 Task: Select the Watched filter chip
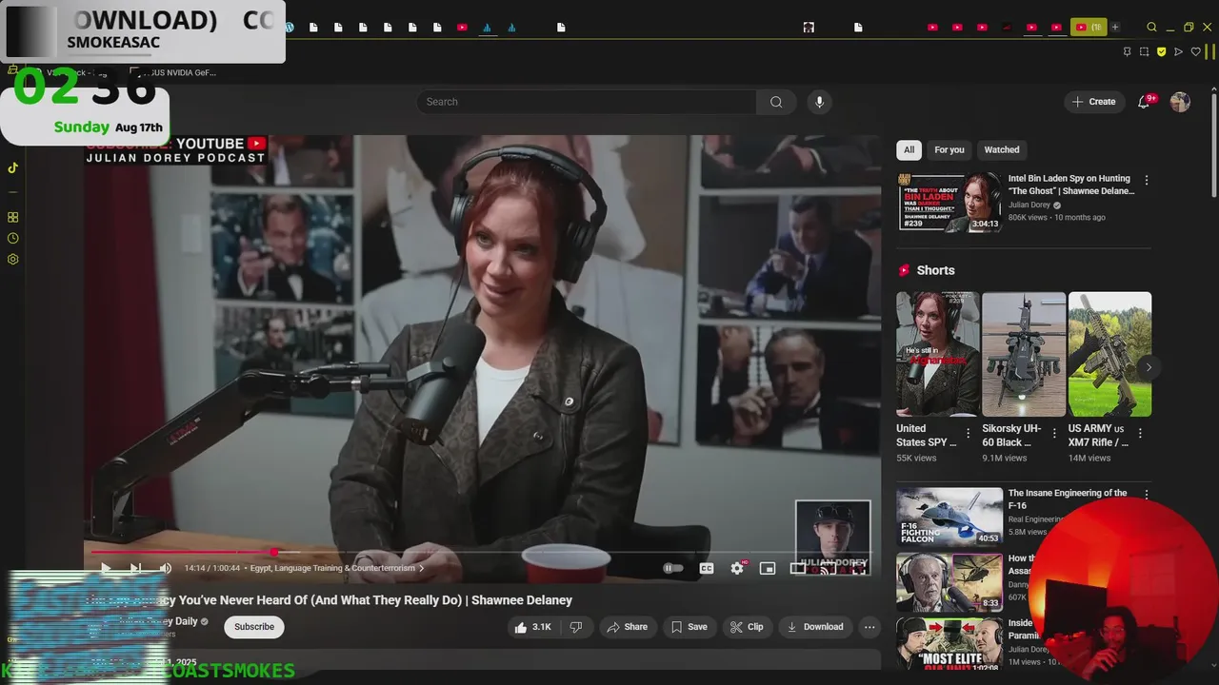1001,149
